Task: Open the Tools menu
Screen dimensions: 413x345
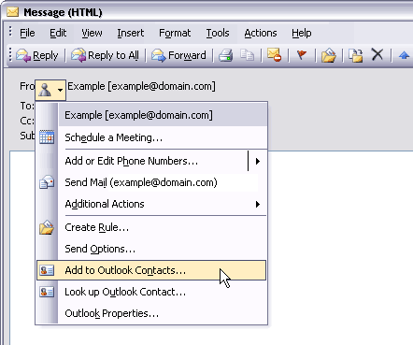Action: [218, 33]
